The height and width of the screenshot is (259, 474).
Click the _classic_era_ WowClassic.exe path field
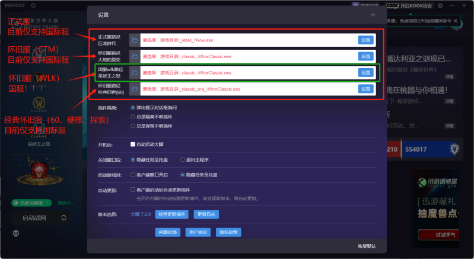pos(246,89)
